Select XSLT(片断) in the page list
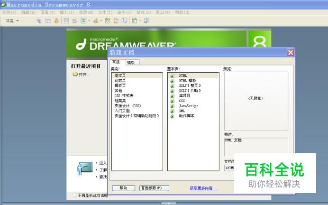Viewport: 328px width, 205px height. tap(193, 91)
